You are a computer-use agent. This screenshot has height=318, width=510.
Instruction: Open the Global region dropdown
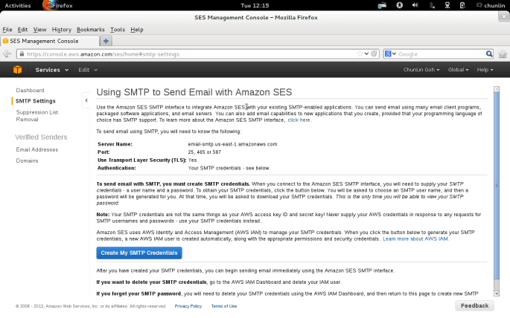458,70
